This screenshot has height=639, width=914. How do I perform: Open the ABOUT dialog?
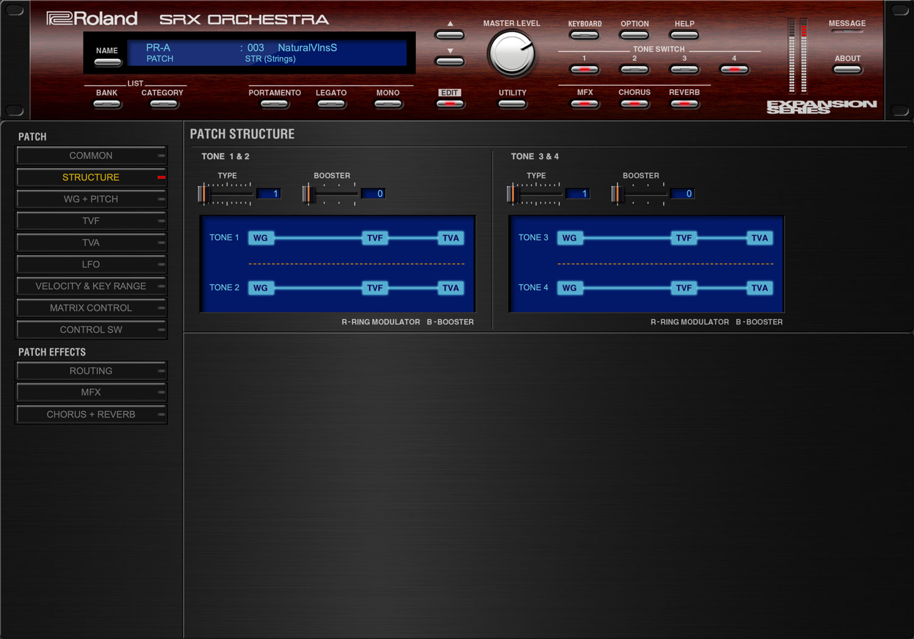(x=847, y=69)
